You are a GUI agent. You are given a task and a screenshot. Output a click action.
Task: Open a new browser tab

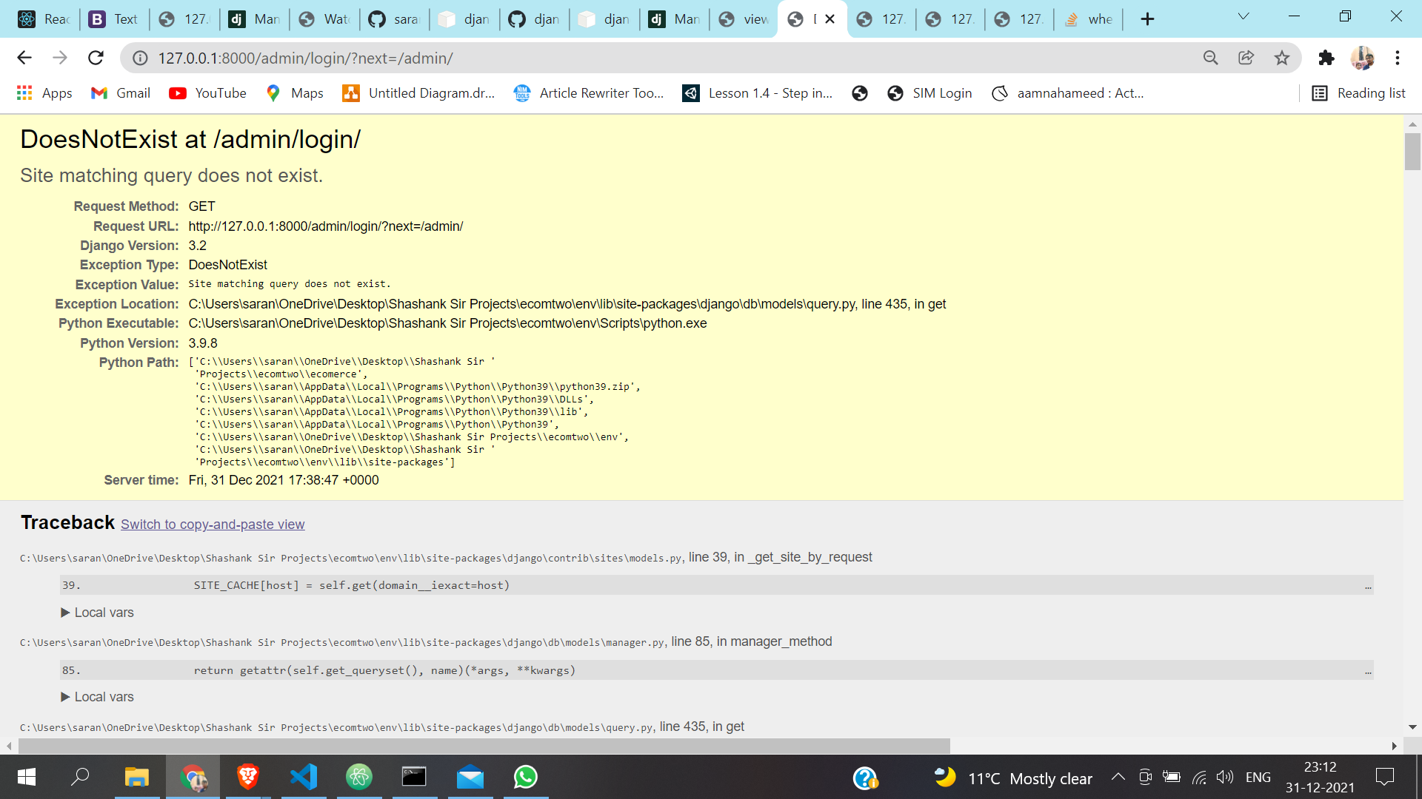click(1147, 19)
